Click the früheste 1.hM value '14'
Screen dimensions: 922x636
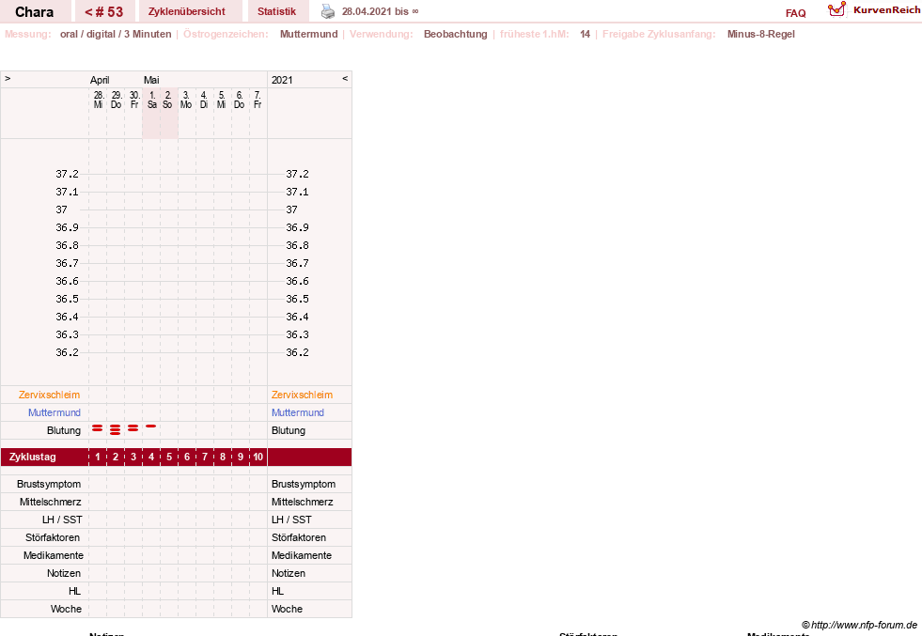pyautogui.click(x=585, y=34)
